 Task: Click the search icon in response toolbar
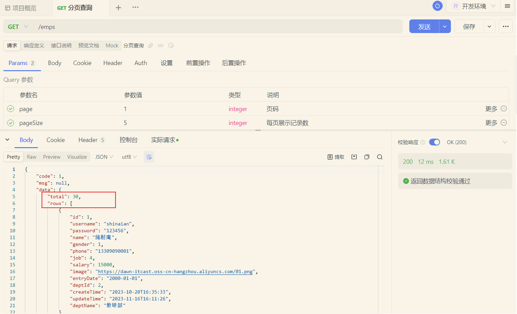(380, 157)
